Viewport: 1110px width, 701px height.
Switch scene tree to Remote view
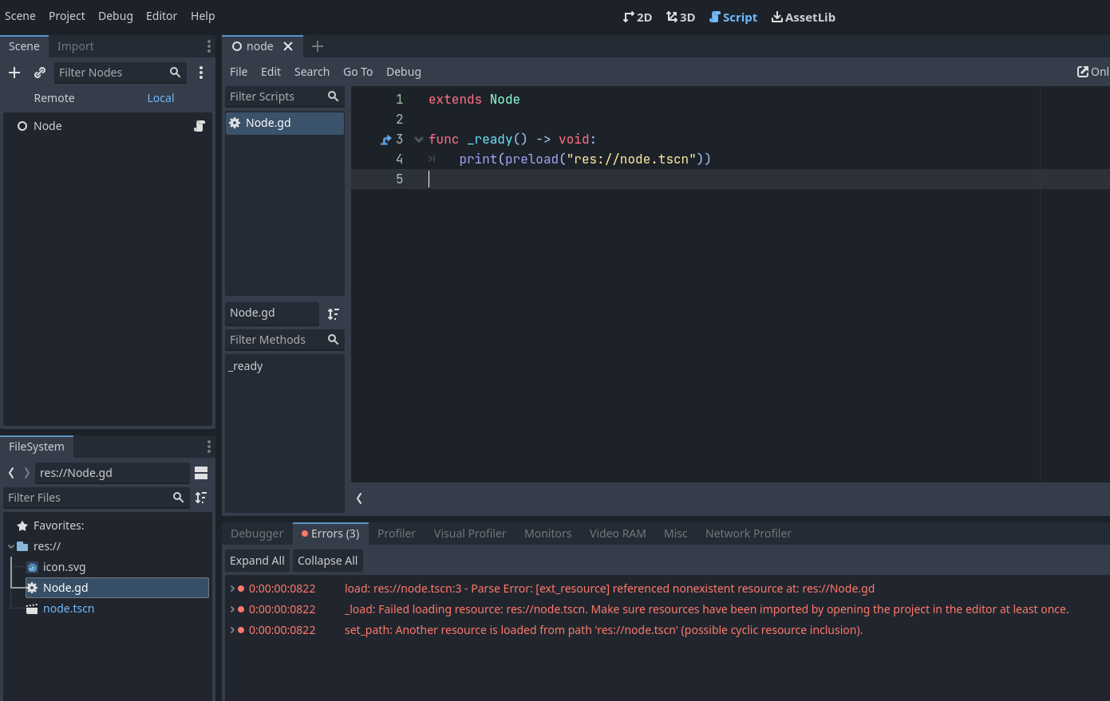tap(54, 97)
